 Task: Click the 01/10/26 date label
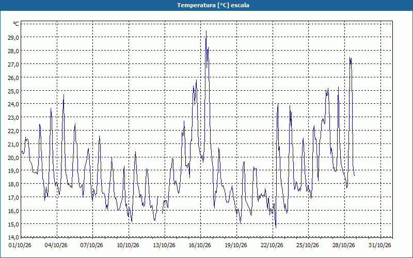tap(20, 246)
